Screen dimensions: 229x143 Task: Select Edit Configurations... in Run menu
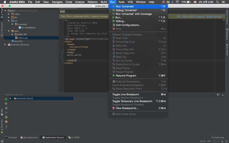point(128,25)
